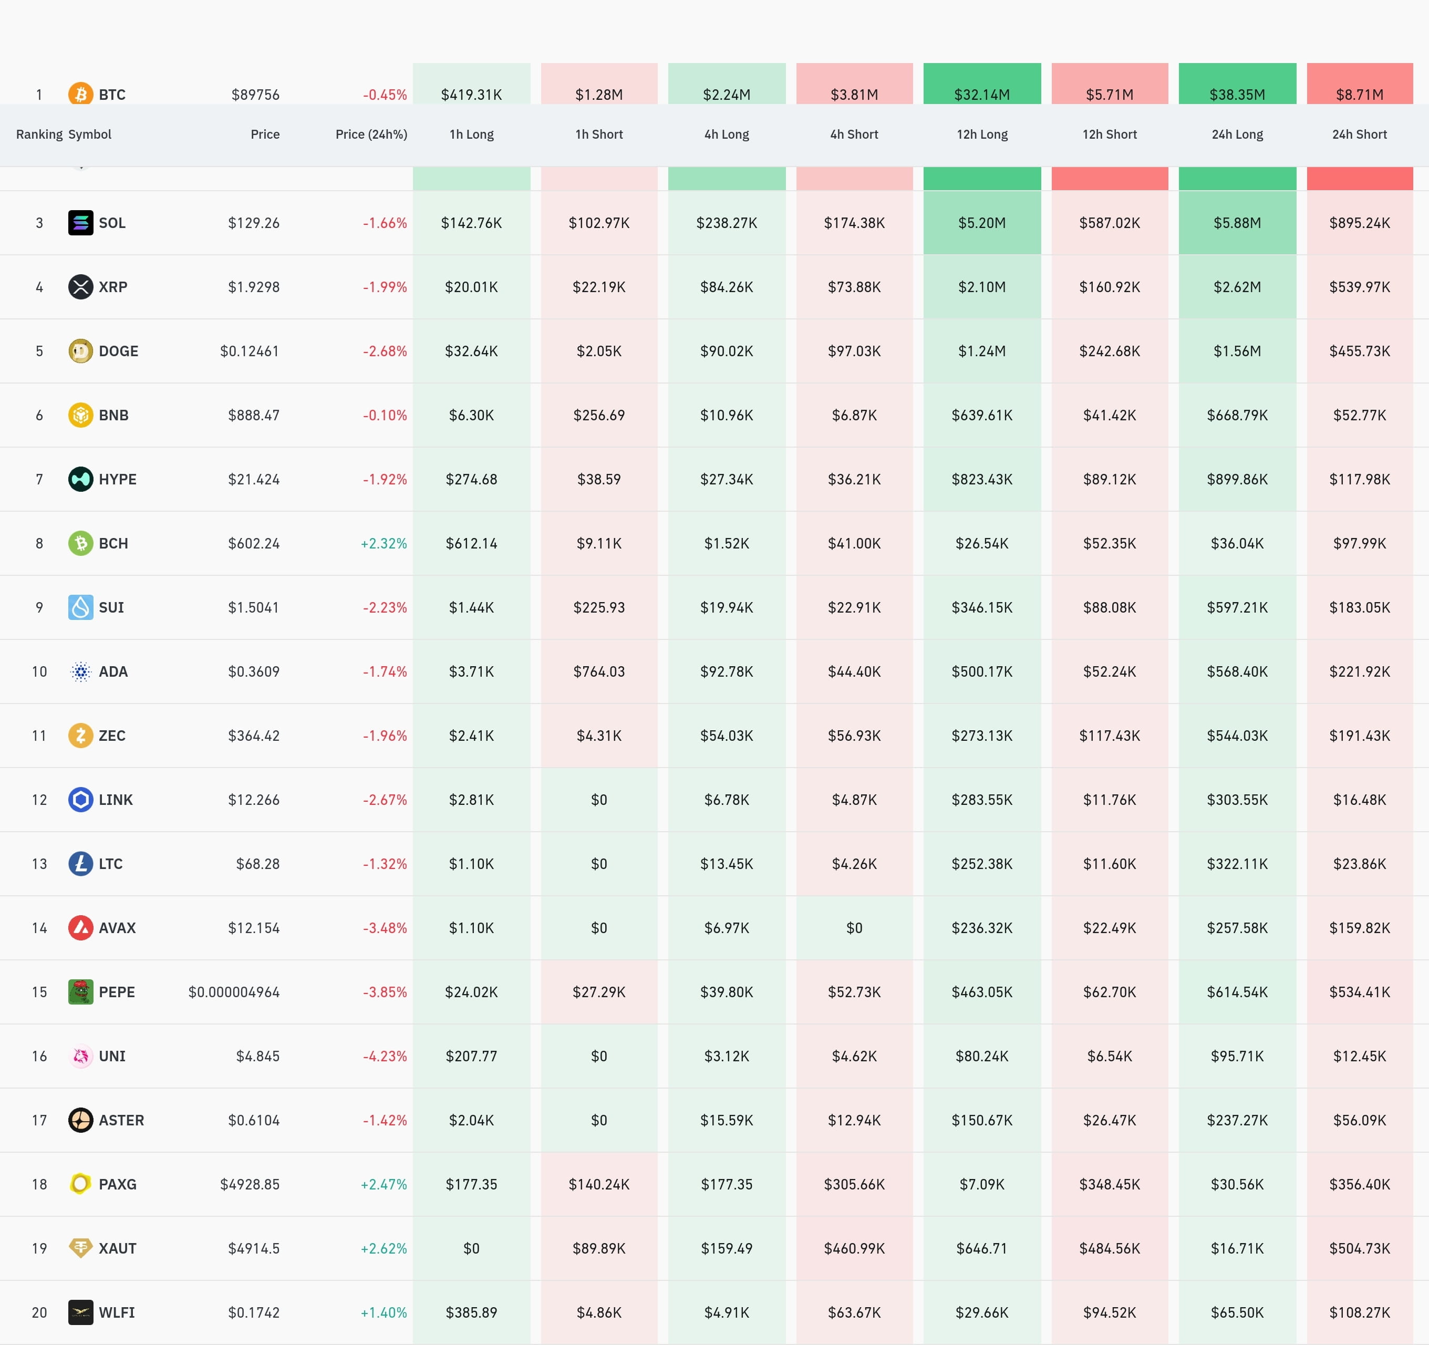Screen dimensions: 1429x1345
Task: Click the Zcash logo icon
Action: click(80, 736)
